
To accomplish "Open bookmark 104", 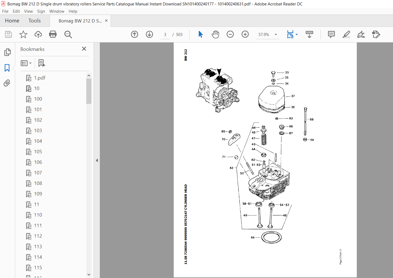I will (38, 141).
